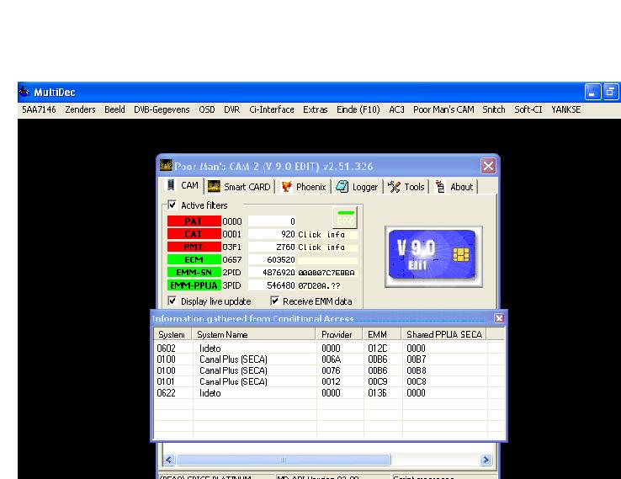Viewport: 621px width, 479px height.
Task: Click the System Name column header
Action: (253, 334)
